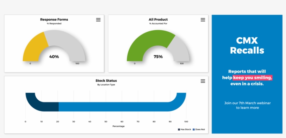Click the '% Accounted For' subtitle
Image resolution: width=286 pixels, height=138 pixels.
coord(158,23)
